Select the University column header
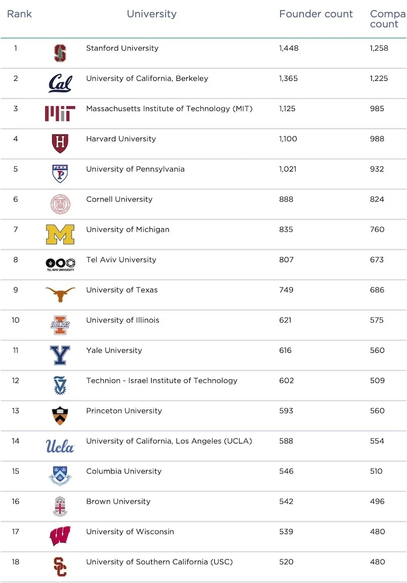 click(x=152, y=14)
